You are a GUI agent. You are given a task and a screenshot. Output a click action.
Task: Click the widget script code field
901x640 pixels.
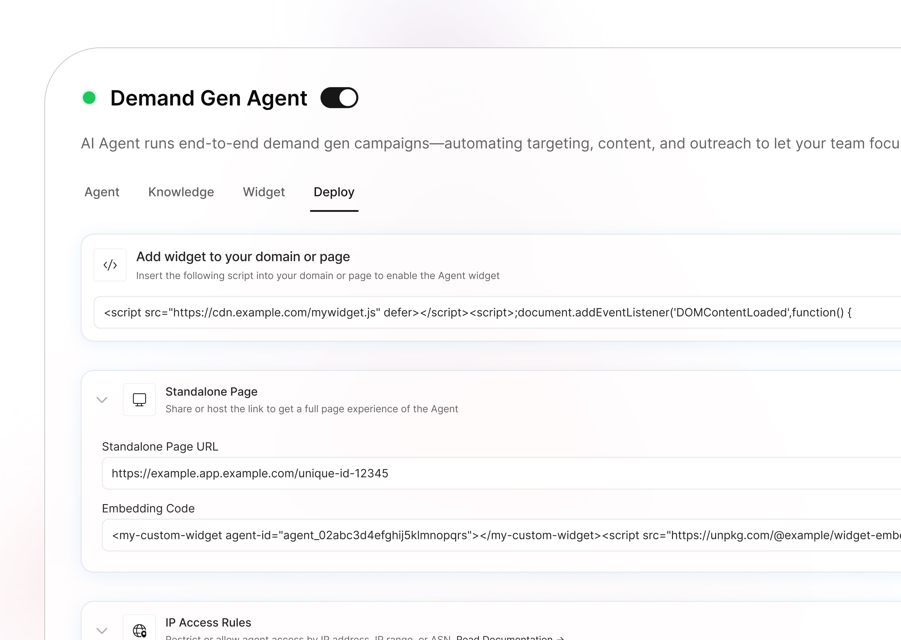473,312
